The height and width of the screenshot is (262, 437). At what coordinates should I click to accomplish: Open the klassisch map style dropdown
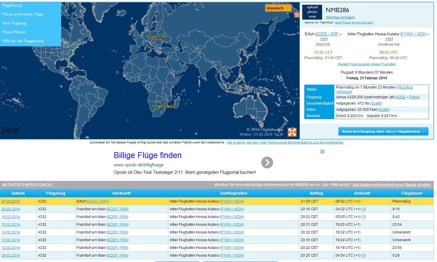pos(278,8)
